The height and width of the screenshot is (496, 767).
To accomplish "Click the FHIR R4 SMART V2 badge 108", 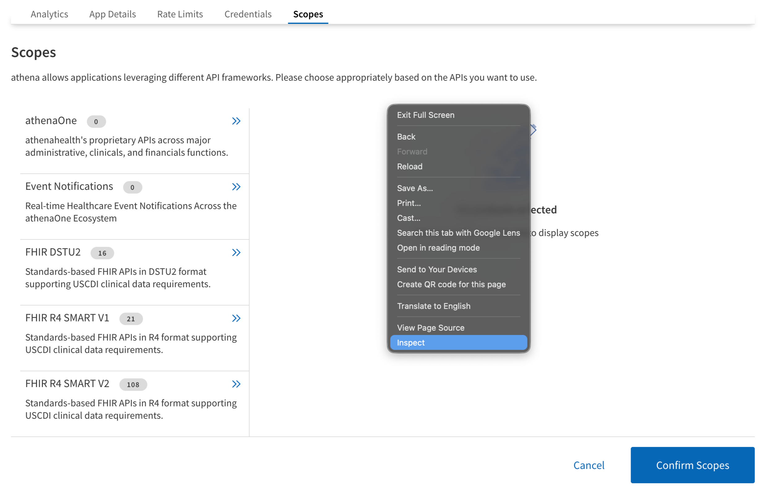I will click(x=133, y=384).
